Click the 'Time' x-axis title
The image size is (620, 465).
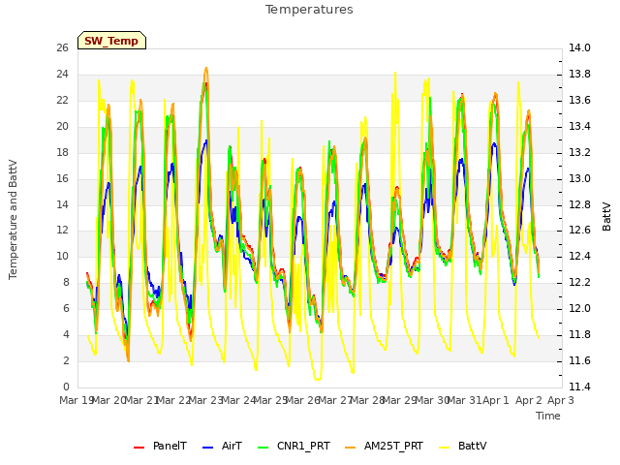tap(548, 416)
